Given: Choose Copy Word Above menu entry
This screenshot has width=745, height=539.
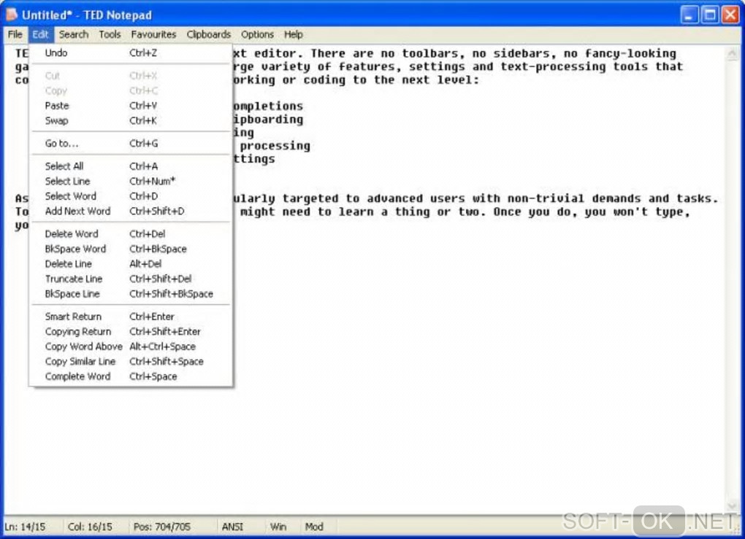Looking at the screenshot, I should point(131,346).
